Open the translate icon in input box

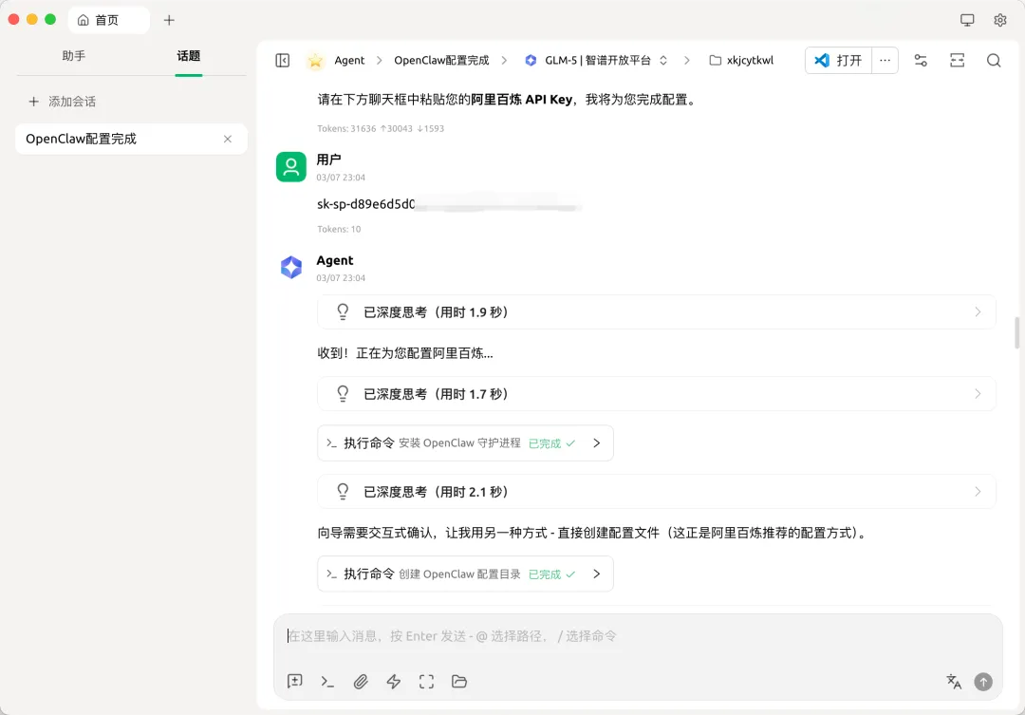(x=954, y=682)
